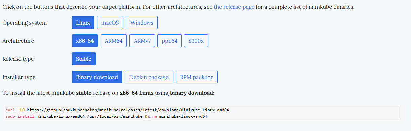
Task: Choose macOS as operating system
Action: tap(110, 23)
